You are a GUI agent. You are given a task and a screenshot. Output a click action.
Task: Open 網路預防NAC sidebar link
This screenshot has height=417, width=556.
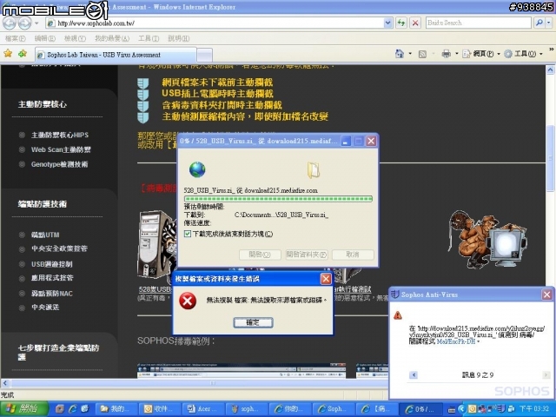(x=52, y=294)
